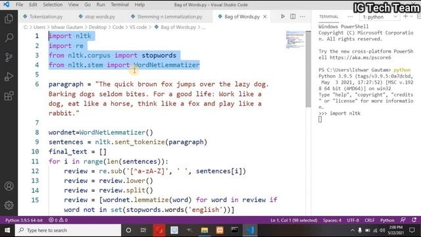Viewport: 421px width, 237px height.
Task: Open the Run and Debug view
Action: (x=9, y=76)
